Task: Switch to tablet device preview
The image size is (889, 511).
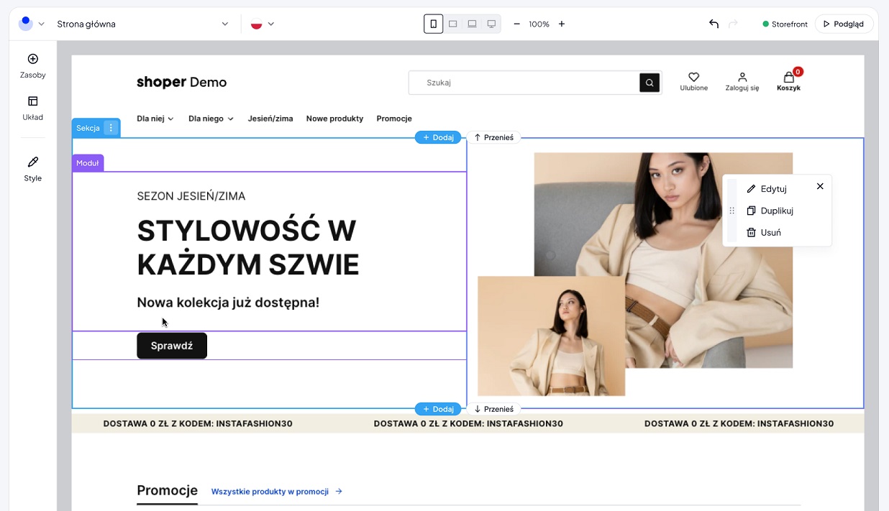Action: point(452,24)
